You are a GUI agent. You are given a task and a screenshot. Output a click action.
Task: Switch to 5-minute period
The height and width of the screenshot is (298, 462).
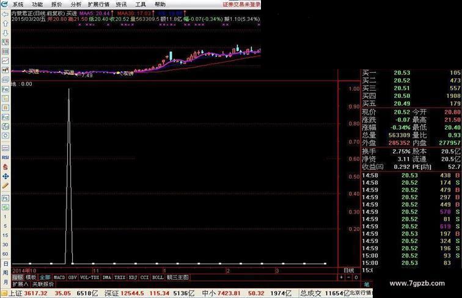5,226
